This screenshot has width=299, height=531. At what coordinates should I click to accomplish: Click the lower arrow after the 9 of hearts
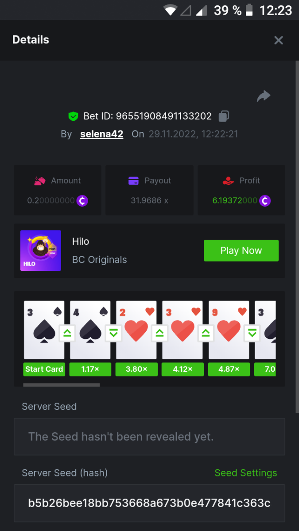click(252, 333)
